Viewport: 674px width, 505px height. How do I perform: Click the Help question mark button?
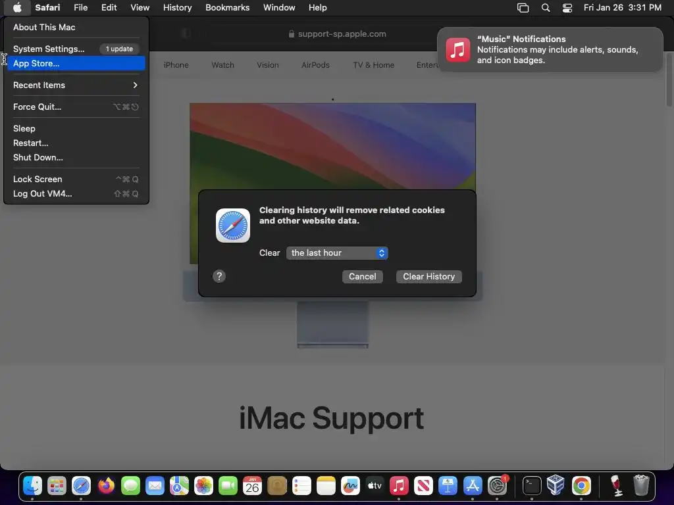(x=219, y=276)
